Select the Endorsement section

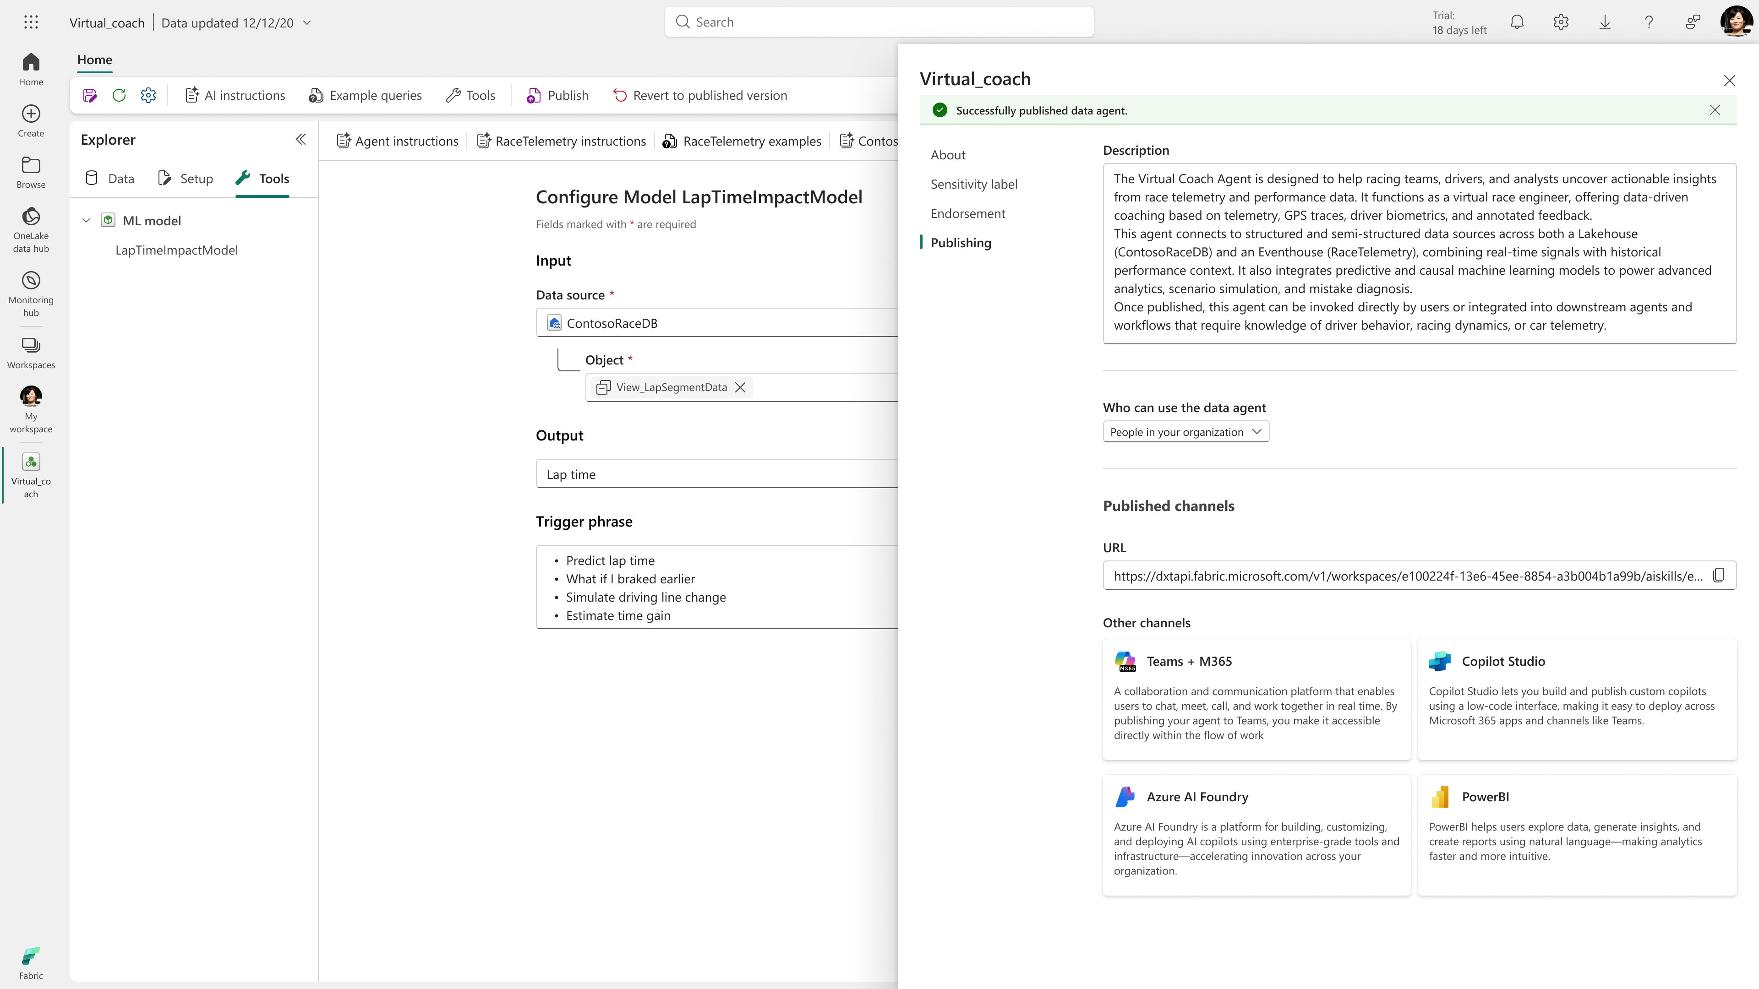pos(967,214)
